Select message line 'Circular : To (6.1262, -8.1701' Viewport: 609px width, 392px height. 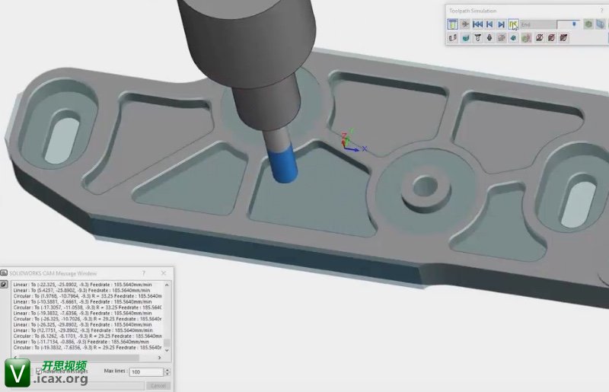(88, 336)
